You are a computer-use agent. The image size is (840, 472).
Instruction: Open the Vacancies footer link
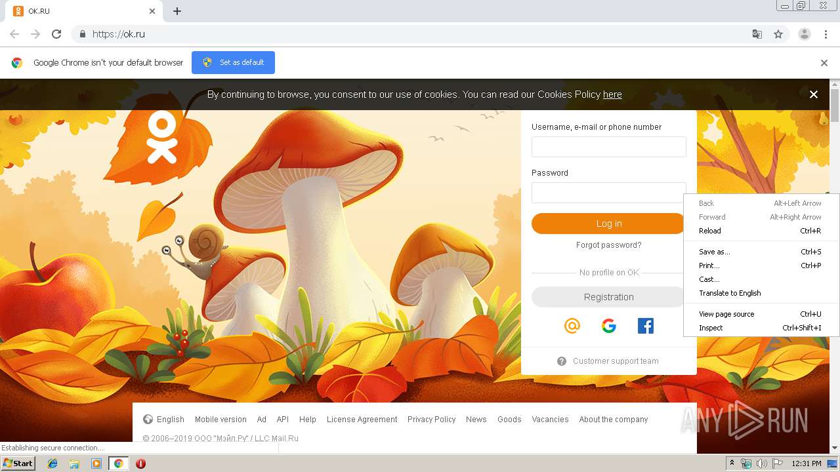tap(551, 420)
